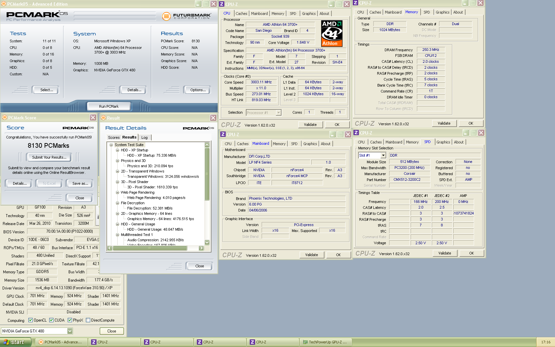
Task: Collapse the HDD - General Usage node
Action: tap(117, 224)
